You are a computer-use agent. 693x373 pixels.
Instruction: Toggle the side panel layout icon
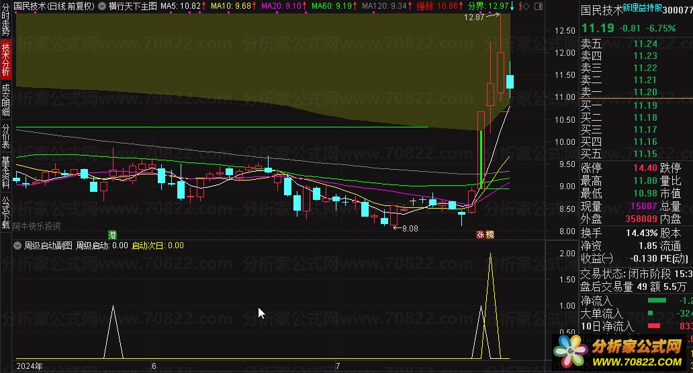click(x=539, y=6)
